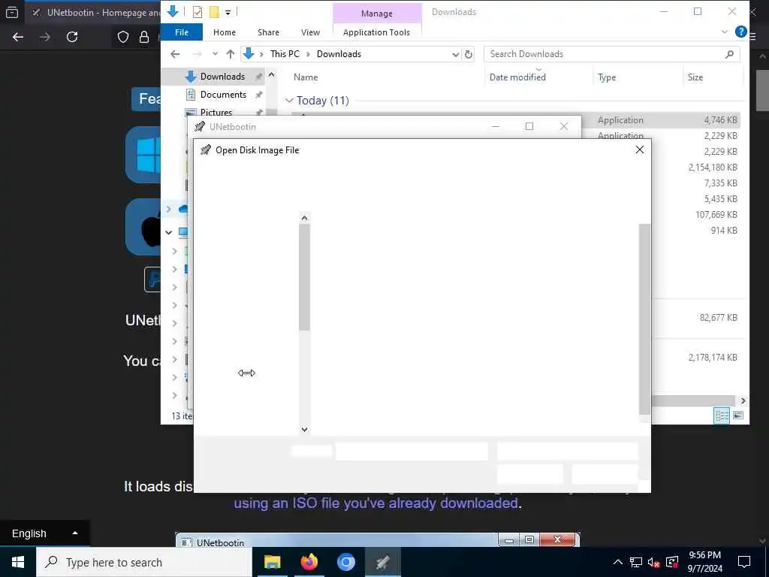769x577 pixels.
Task: Open Firefox tracking protection shield
Action: 123,37
